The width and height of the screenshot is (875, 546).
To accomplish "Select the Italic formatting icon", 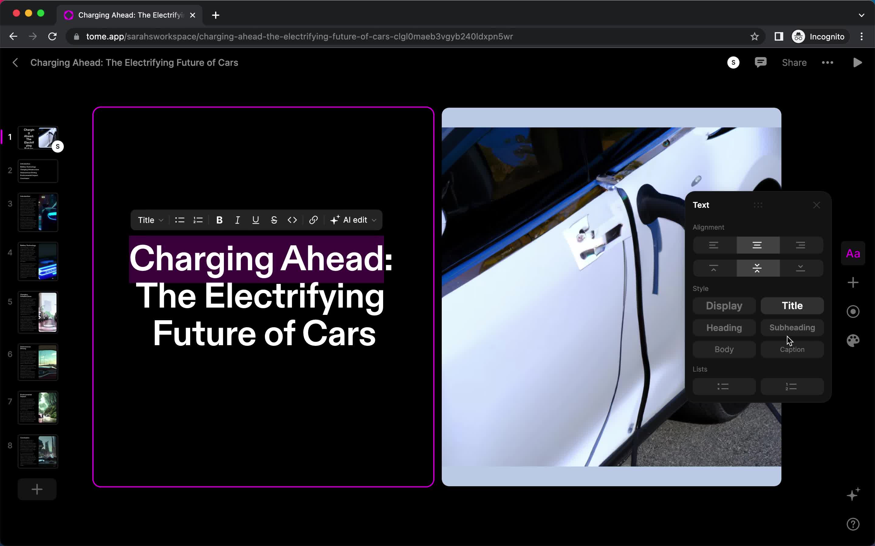I will (238, 220).
